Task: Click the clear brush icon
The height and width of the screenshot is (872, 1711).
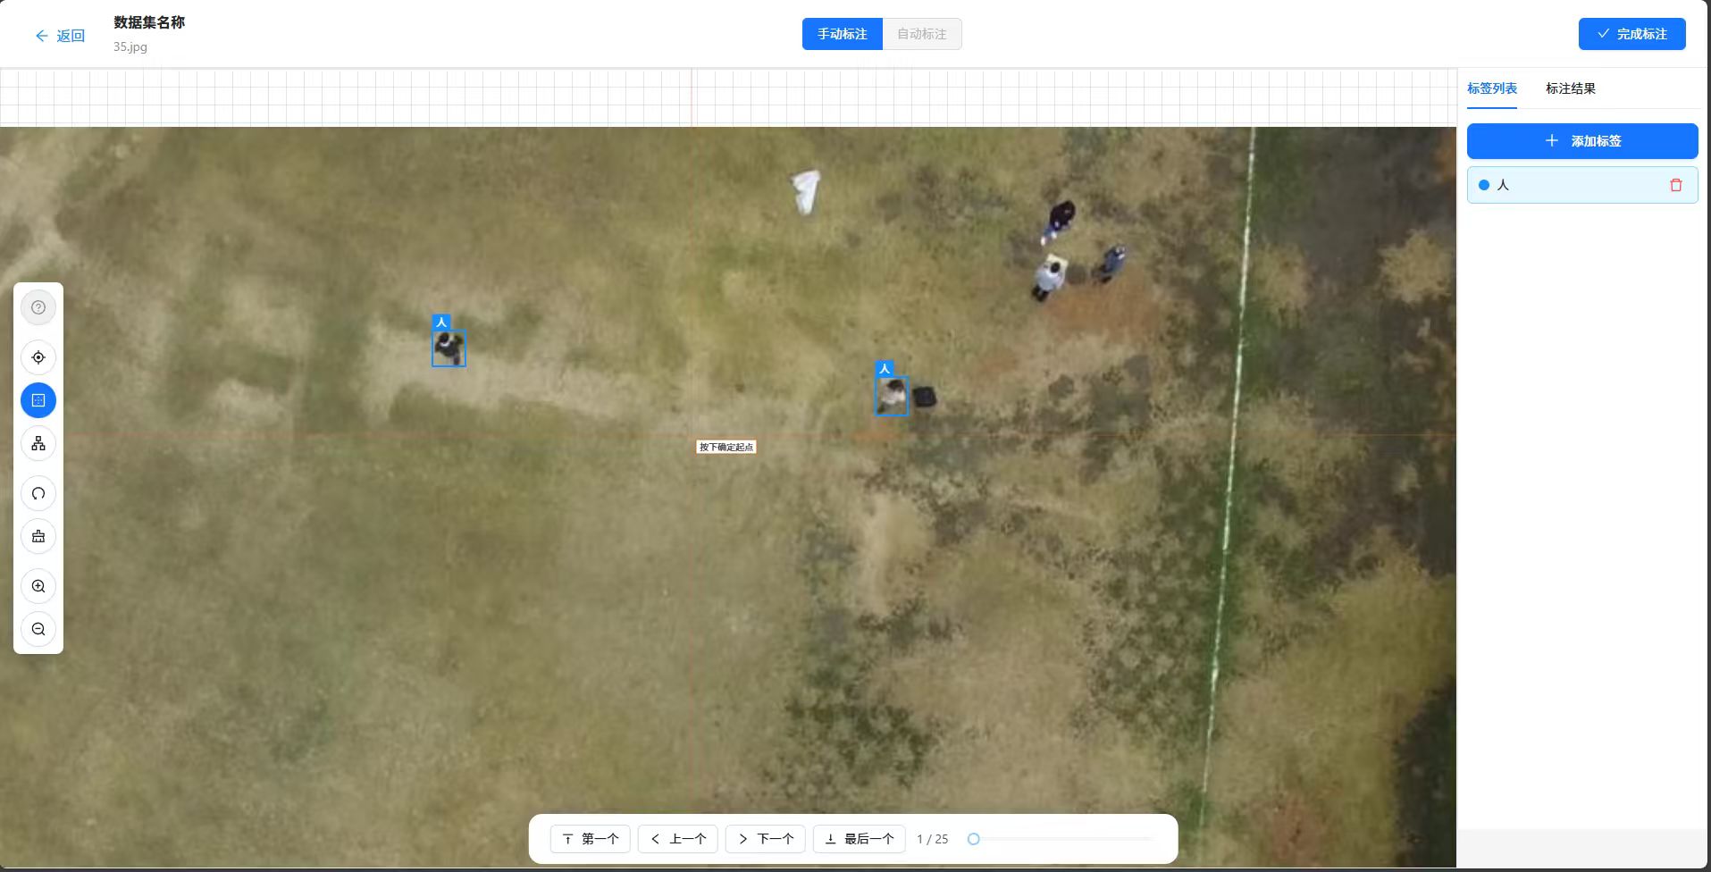Action: tap(38, 536)
